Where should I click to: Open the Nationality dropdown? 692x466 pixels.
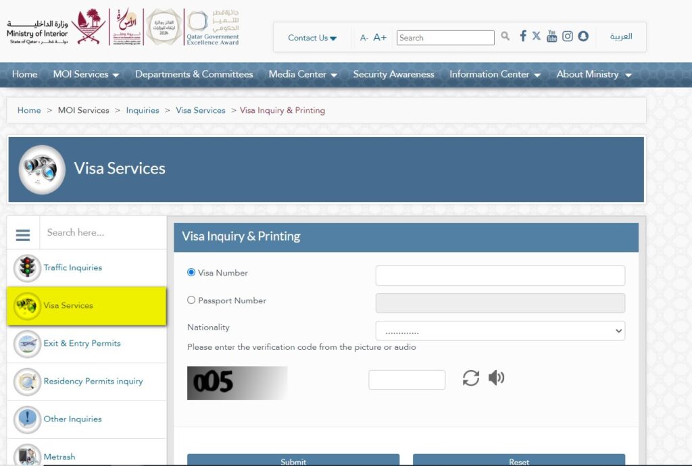tap(500, 330)
